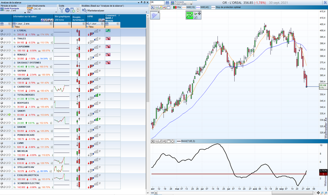Click the top-right chart tools icon
This screenshot has width=328, height=195.
[x=325, y=3]
